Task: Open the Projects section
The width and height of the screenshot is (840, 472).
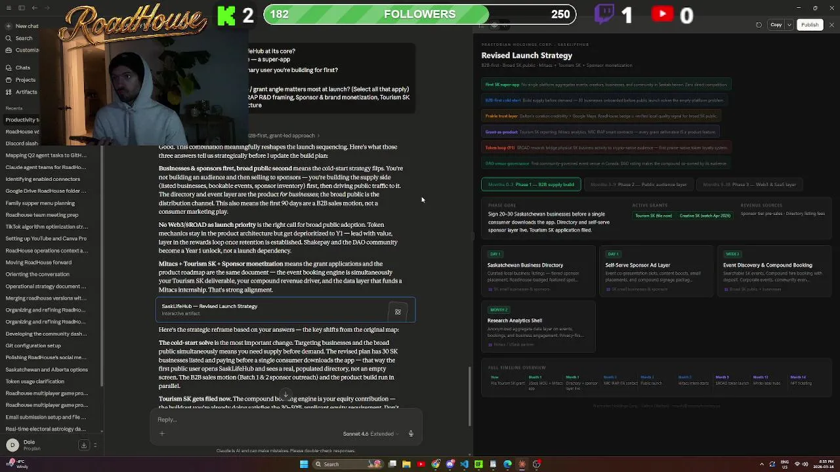Action: 20,80
